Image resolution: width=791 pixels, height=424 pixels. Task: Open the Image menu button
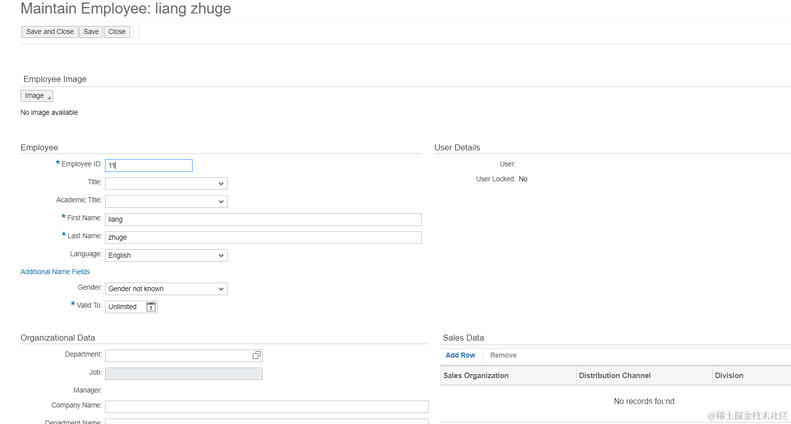pyautogui.click(x=37, y=96)
